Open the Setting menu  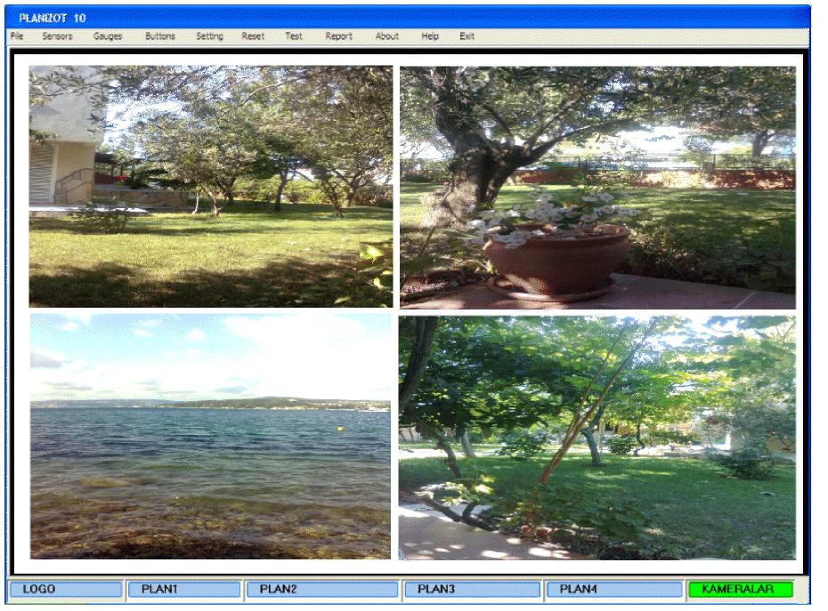pos(209,36)
